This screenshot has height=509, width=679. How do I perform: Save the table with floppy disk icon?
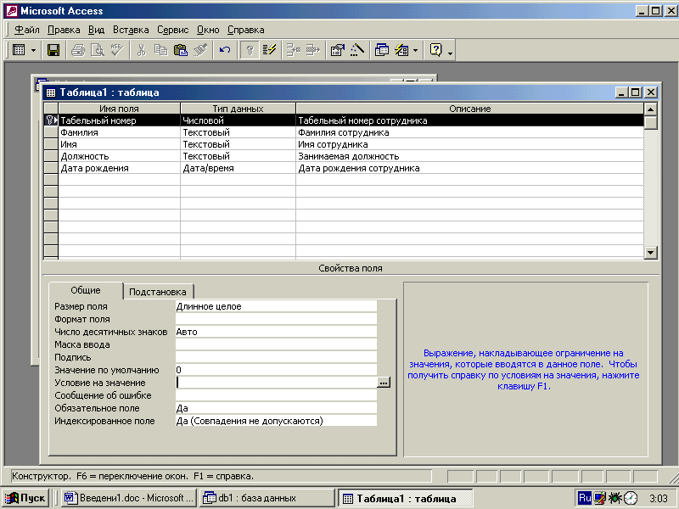[53, 50]
